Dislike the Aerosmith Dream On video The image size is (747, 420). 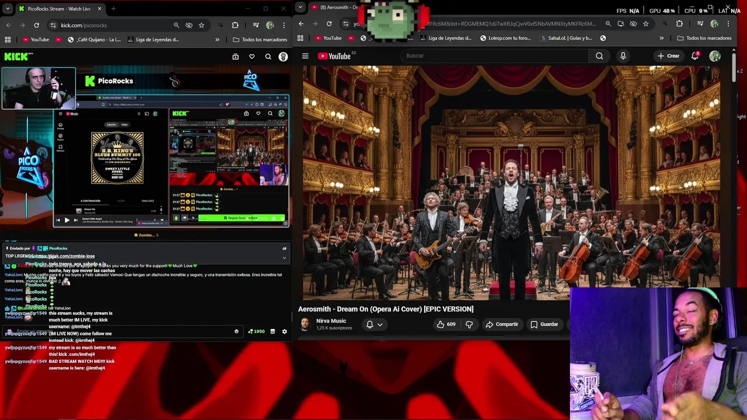pyautogui.click(x=469, y=324)
